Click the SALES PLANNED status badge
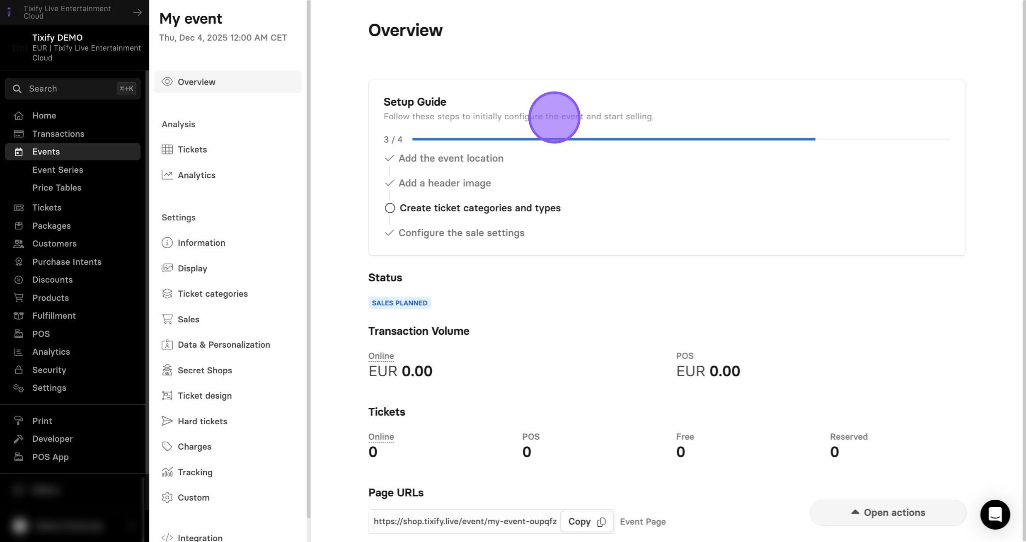The height and width of the screenshot is (542, 1026). (x=399, y=303)
